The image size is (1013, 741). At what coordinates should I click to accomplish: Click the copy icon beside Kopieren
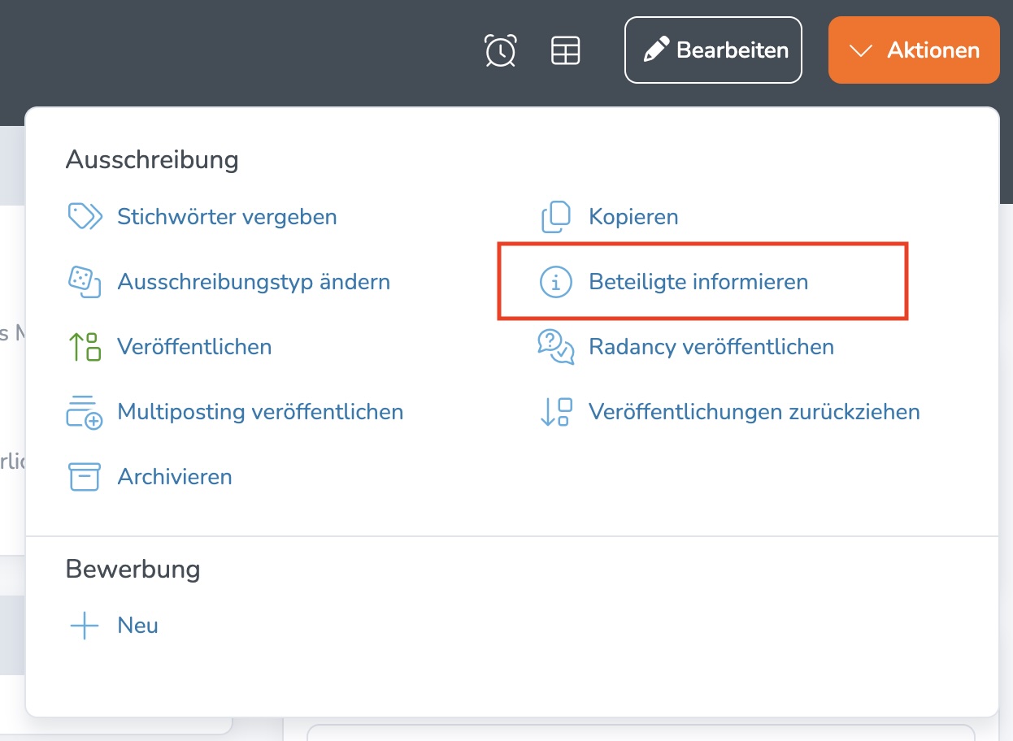[x=554, y=216]
